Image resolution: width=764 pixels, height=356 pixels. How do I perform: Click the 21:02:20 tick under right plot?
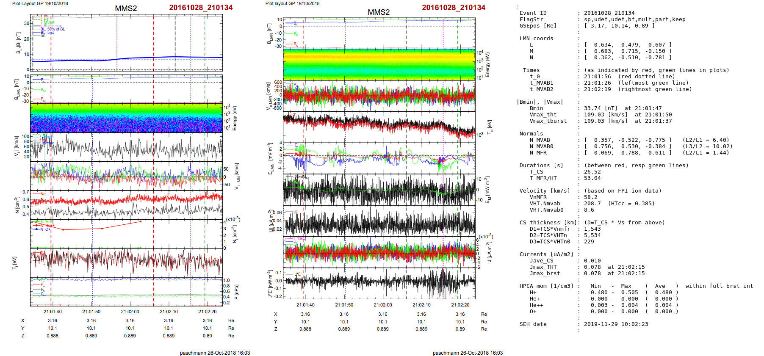pyautogui.click(x=460, y=305)
